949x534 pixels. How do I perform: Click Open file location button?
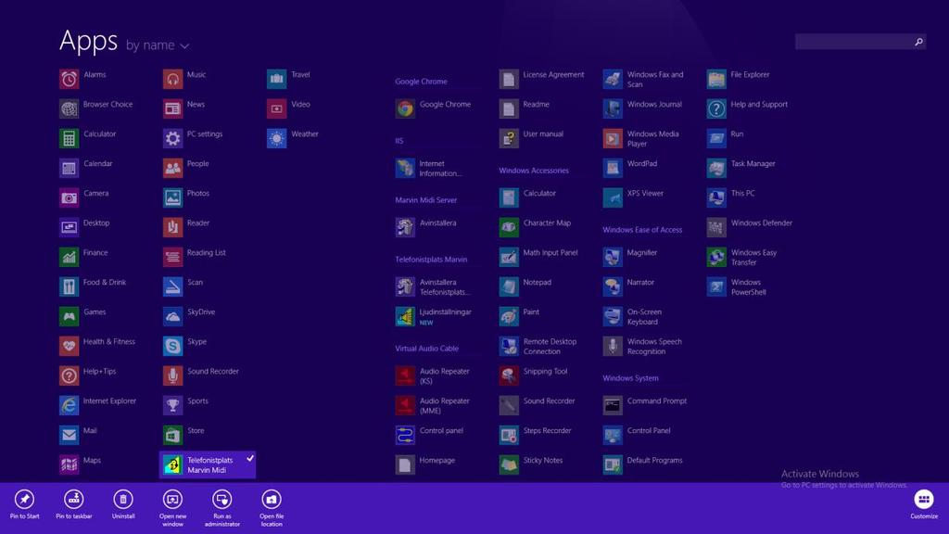(x=272, y=508)
